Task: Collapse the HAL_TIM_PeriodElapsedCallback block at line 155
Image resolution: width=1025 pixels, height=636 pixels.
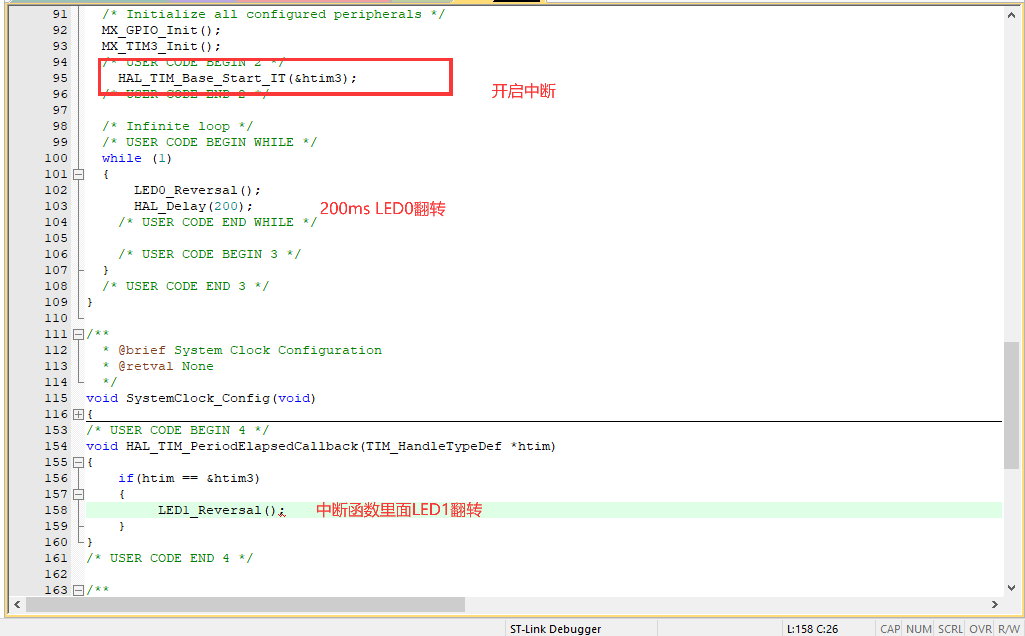Action: [x=78, y=462]
